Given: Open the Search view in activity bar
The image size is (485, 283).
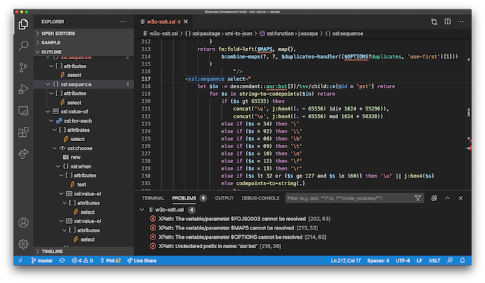Looking at the screenshot, I should click(24, 46).
